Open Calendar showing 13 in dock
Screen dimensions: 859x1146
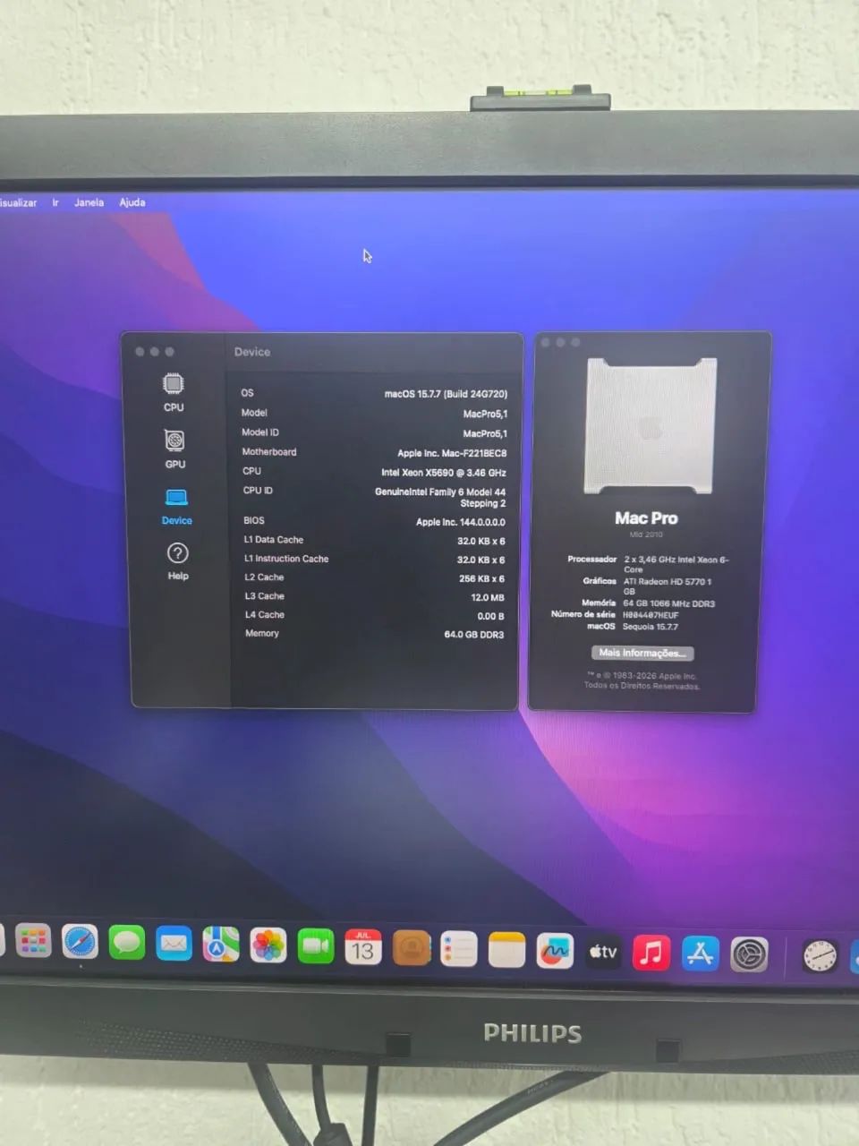[x=363, y=947]
